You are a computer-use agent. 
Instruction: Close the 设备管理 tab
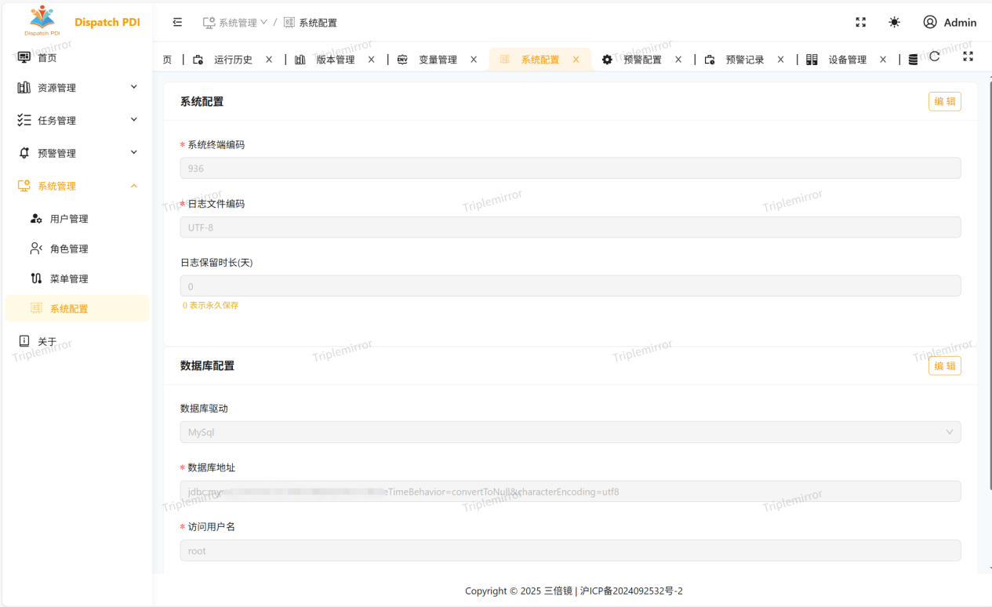883,60
